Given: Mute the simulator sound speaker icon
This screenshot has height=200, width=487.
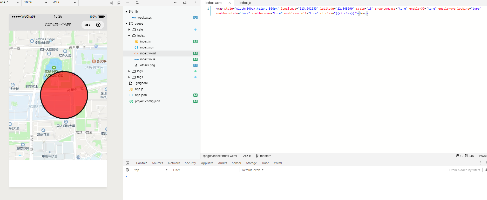Looking at the screenshot, I should [x=111, y=3].
